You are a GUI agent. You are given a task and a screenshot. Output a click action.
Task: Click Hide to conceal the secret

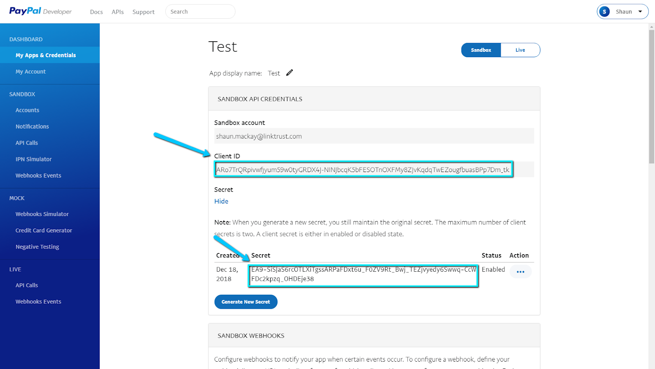click(221, 201)
